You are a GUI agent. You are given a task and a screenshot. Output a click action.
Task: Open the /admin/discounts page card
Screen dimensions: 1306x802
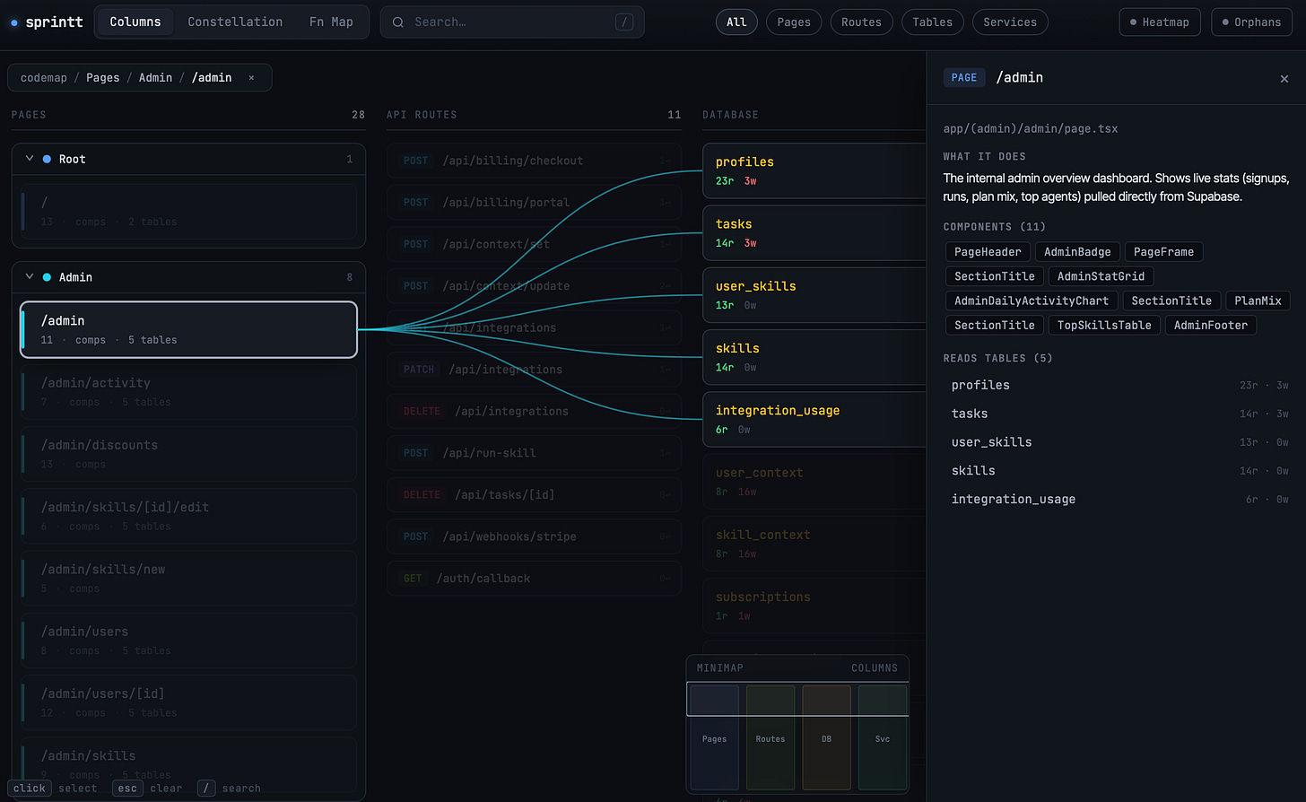coord(188,454)
